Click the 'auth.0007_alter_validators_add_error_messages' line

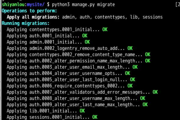[82, 92]
